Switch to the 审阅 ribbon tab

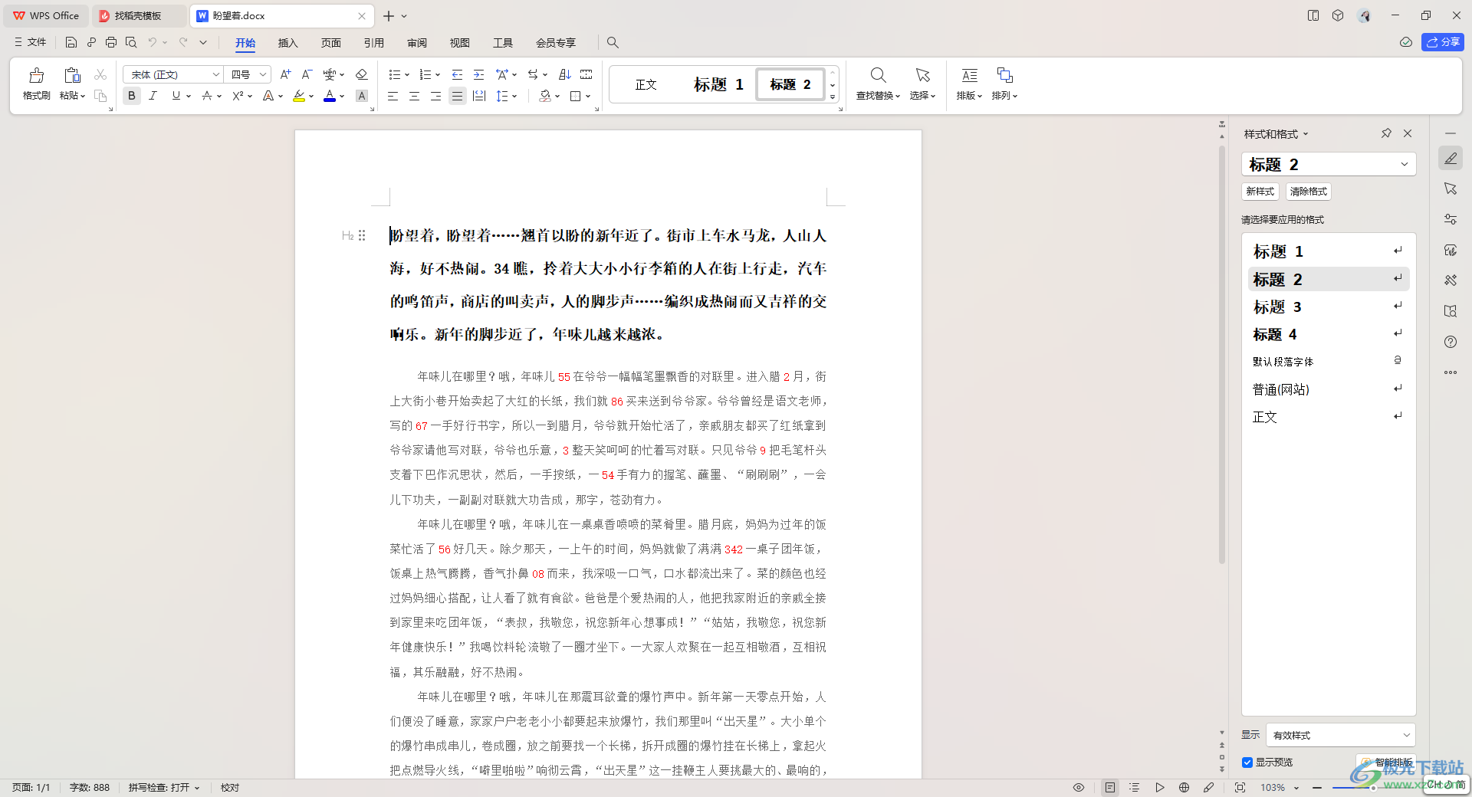point(417,43)
